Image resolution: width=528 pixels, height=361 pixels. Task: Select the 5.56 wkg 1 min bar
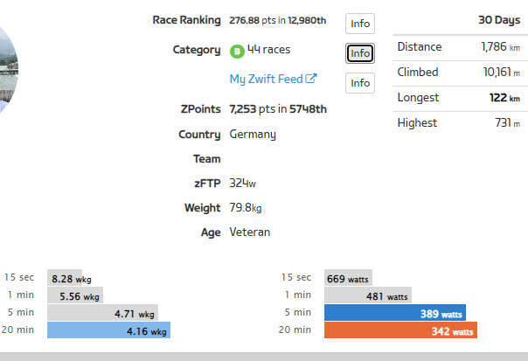[75, 296]
